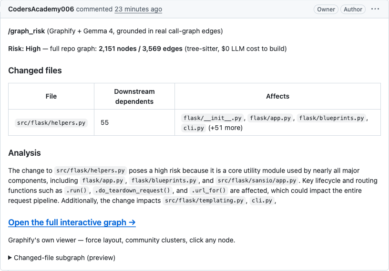Open CodersAcademy006 user profile link
389x271 pixels.
(41, 9)
